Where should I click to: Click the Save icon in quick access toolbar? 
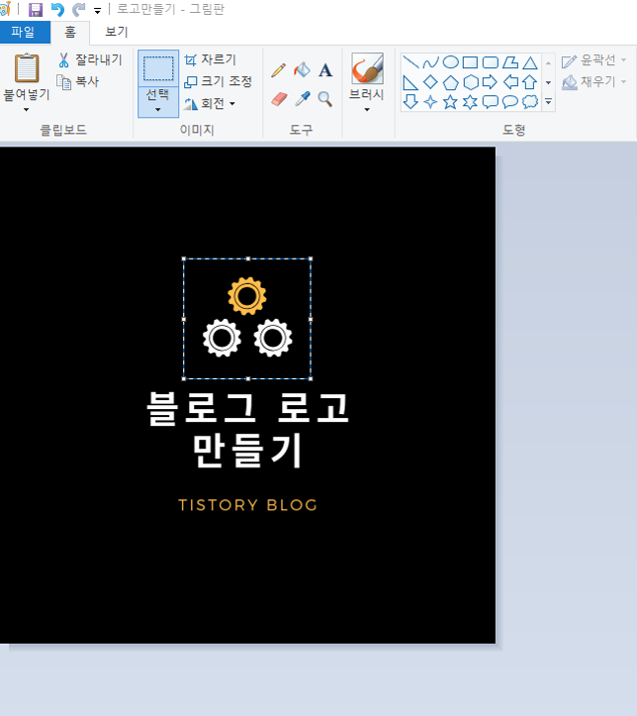pos(36,9)
